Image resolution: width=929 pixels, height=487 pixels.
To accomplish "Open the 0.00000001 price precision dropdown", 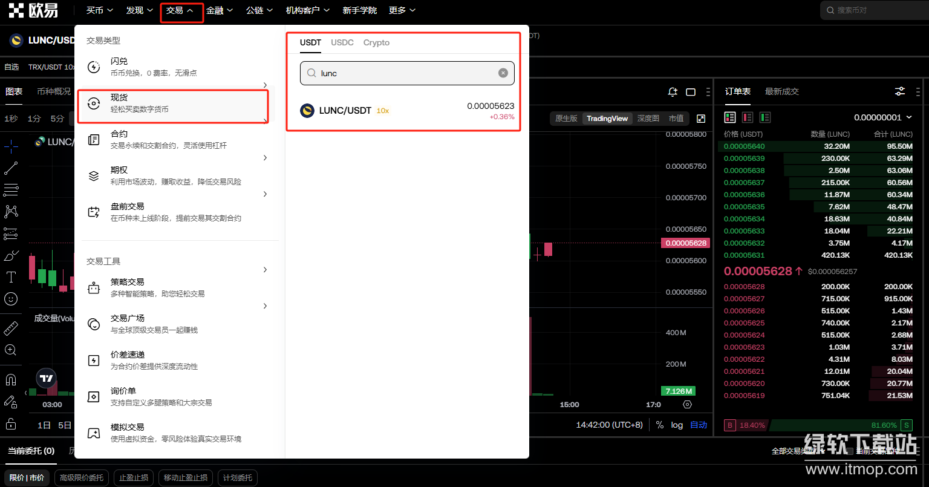I will pos(882,117).
